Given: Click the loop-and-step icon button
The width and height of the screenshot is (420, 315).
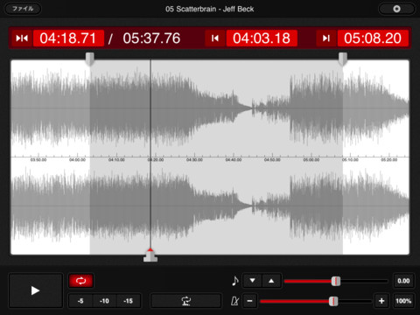Looking at the screenshot, I should pyautogui.click(x=185, y=301).
